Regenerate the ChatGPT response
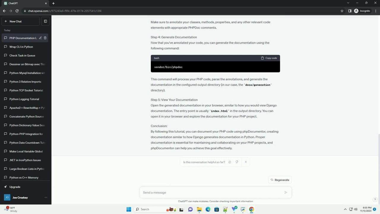 click(x=280, y=180)
